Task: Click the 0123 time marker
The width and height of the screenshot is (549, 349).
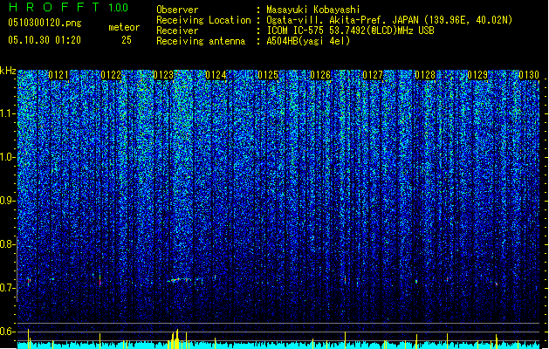Action: [x=163, y=75]
